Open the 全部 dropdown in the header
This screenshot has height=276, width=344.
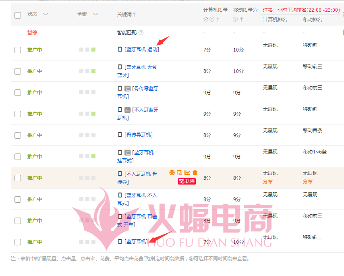tap(95, 15)
